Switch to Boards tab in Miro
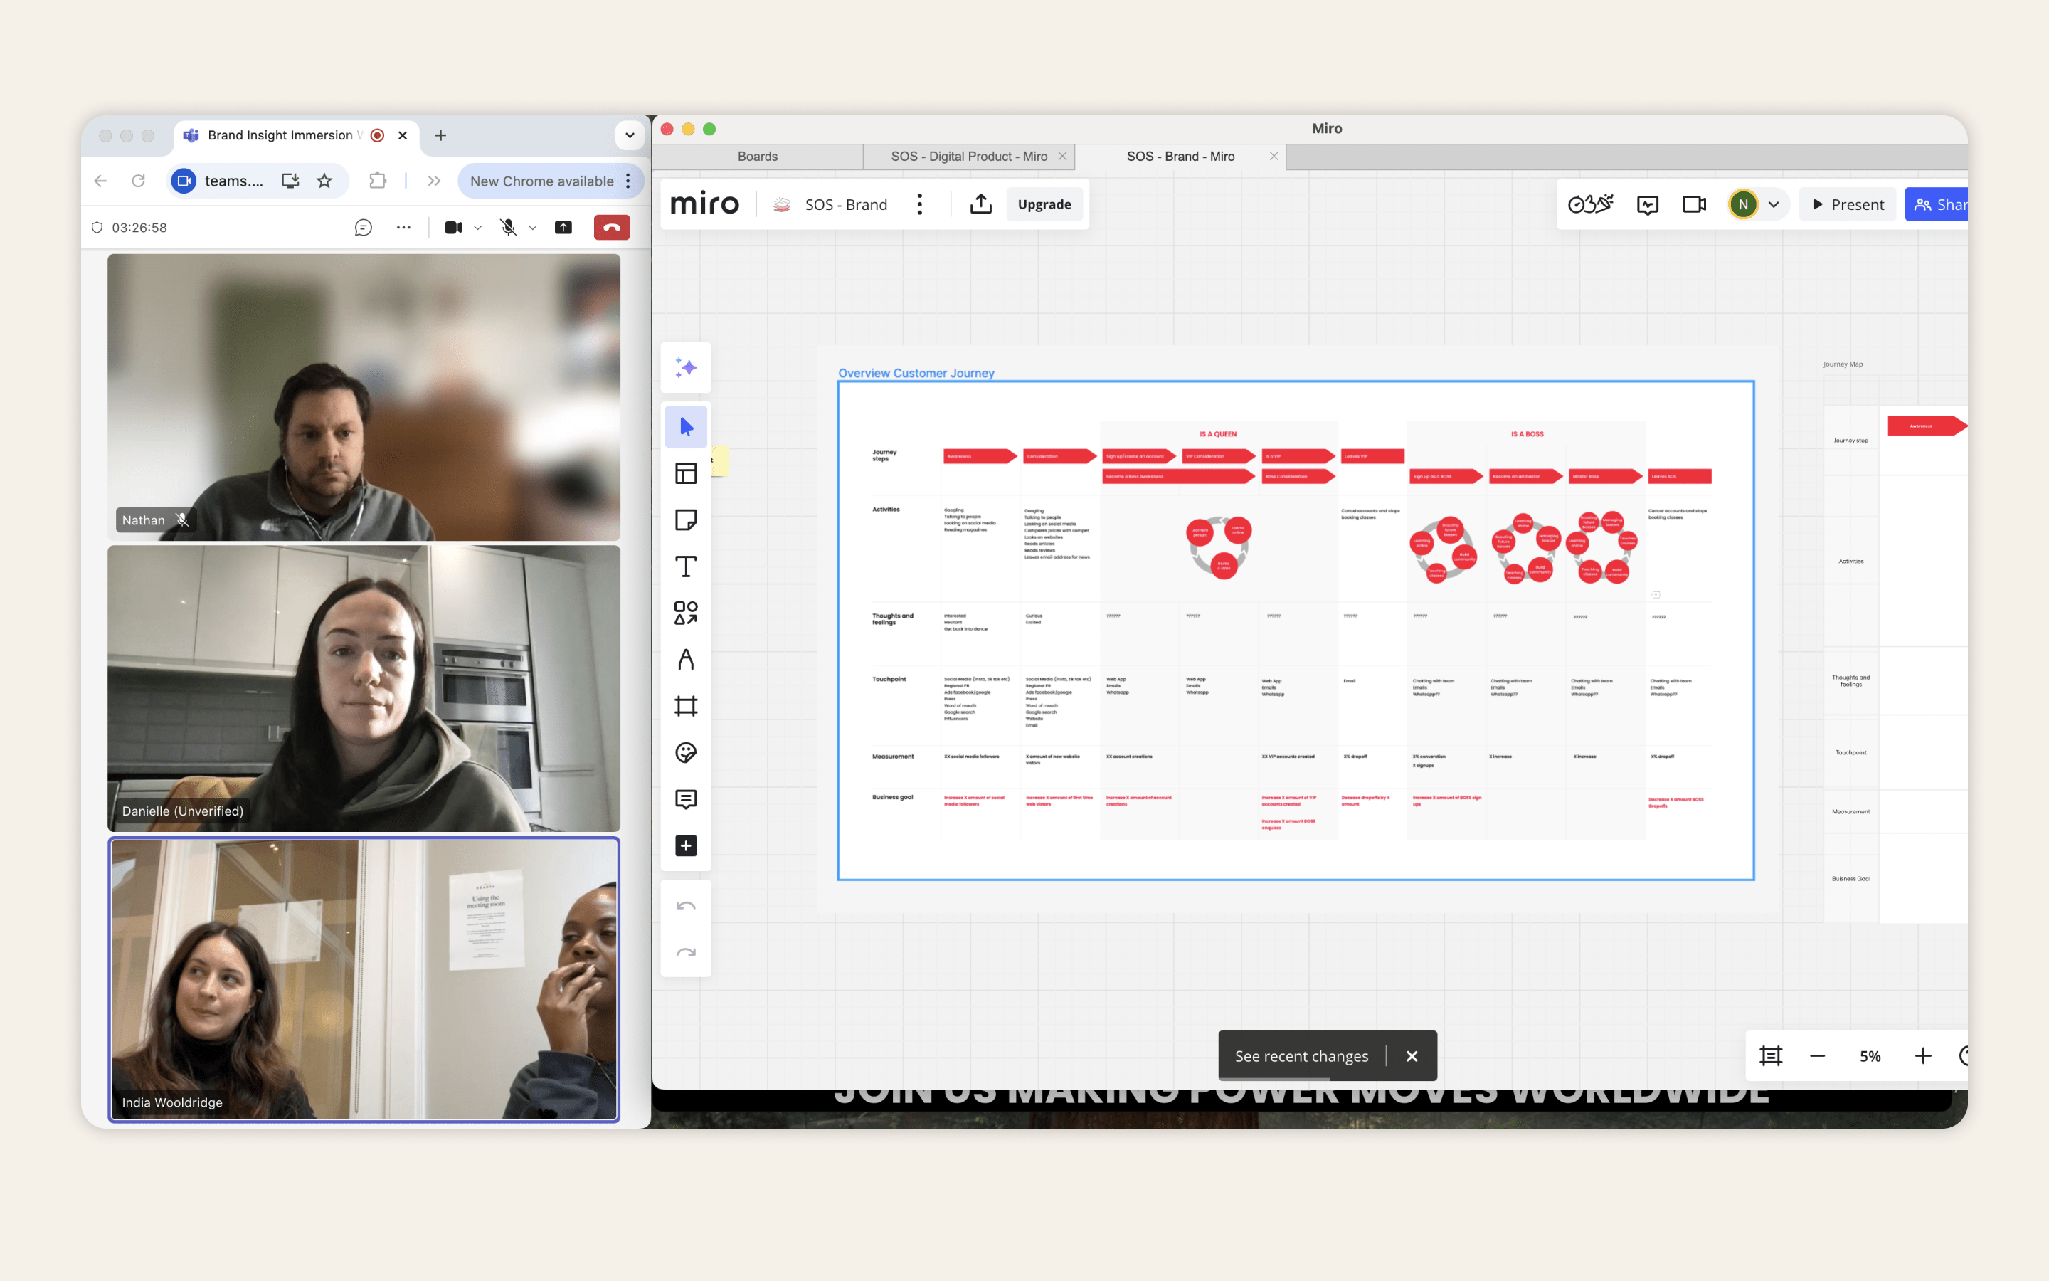Image resolution: width=2049 pixels, height=1281 pixels. pos(757,156)
